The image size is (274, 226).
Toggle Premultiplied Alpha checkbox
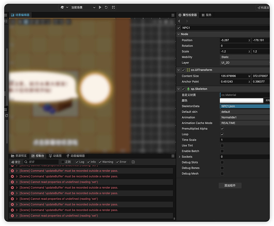[x=222, y=129]
